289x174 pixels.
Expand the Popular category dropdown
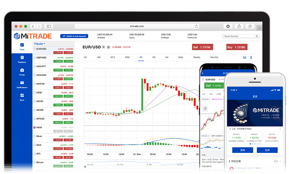click(x=39, y=44)
